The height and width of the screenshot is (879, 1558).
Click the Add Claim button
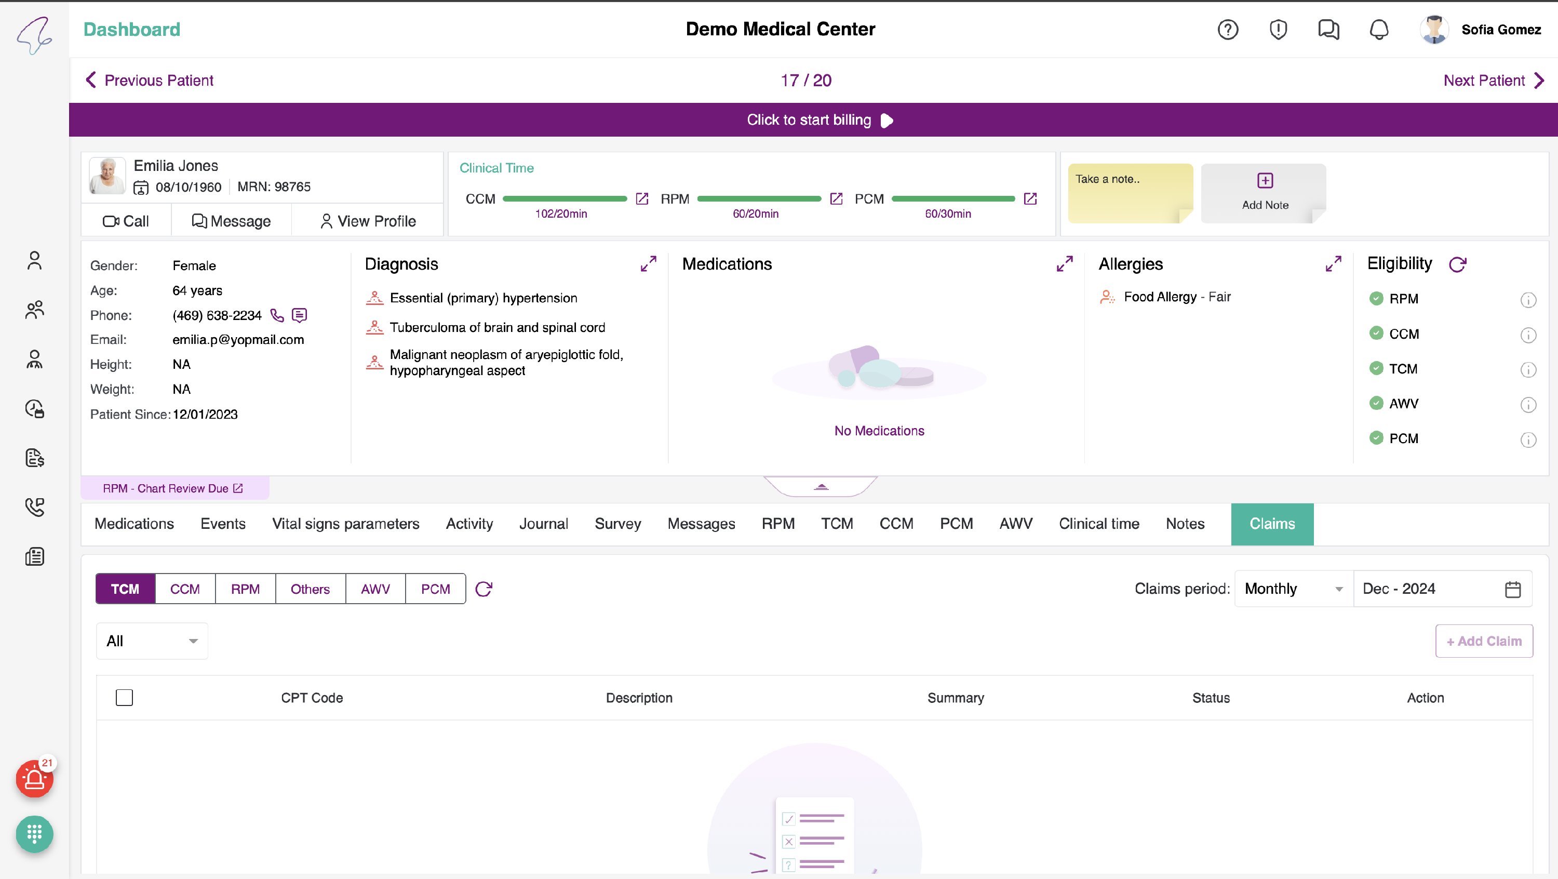(1484, 641)
